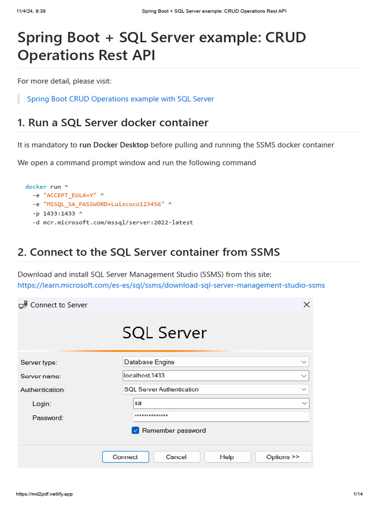The width and height of the screenshot is (379, 505).
Task: Click the localhost,1433 server name field
Action: tap(210, 376)
